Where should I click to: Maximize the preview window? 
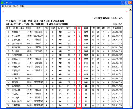point(126,3)
